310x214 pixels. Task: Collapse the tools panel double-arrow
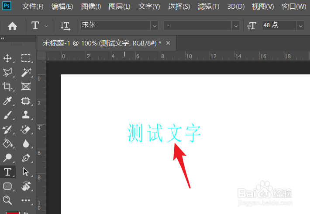[x=3, y=39]
